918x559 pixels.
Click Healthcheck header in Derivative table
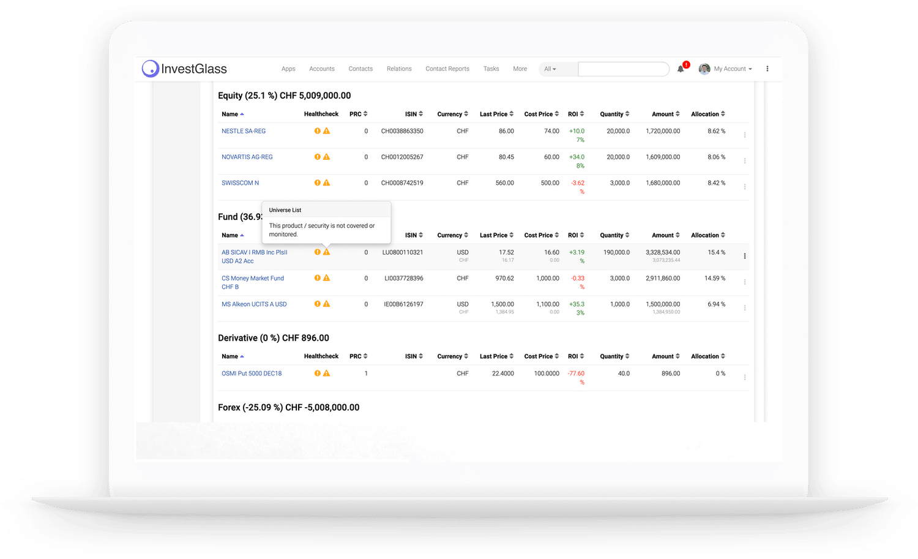tap(321, 356)
